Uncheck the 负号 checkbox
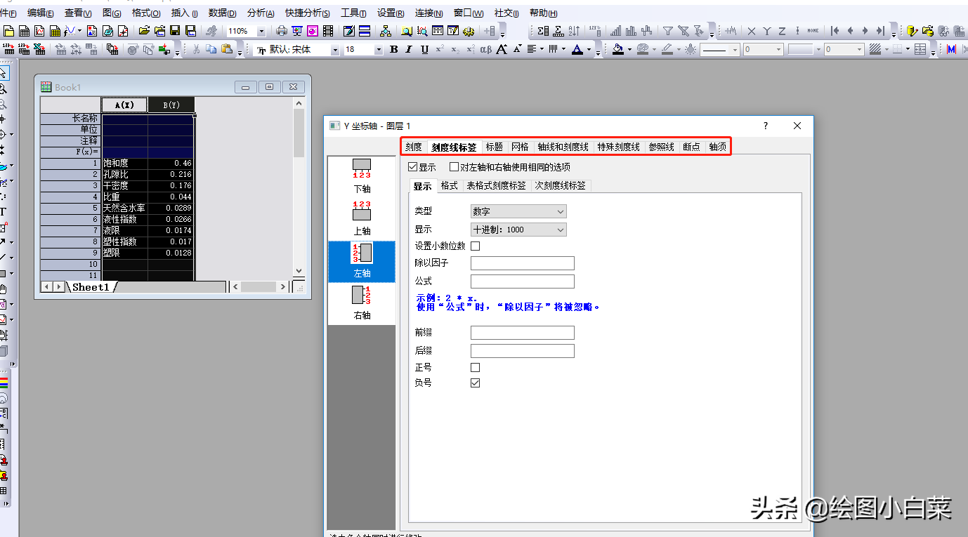Screen dimensions: 968x537 coord(475,383)
